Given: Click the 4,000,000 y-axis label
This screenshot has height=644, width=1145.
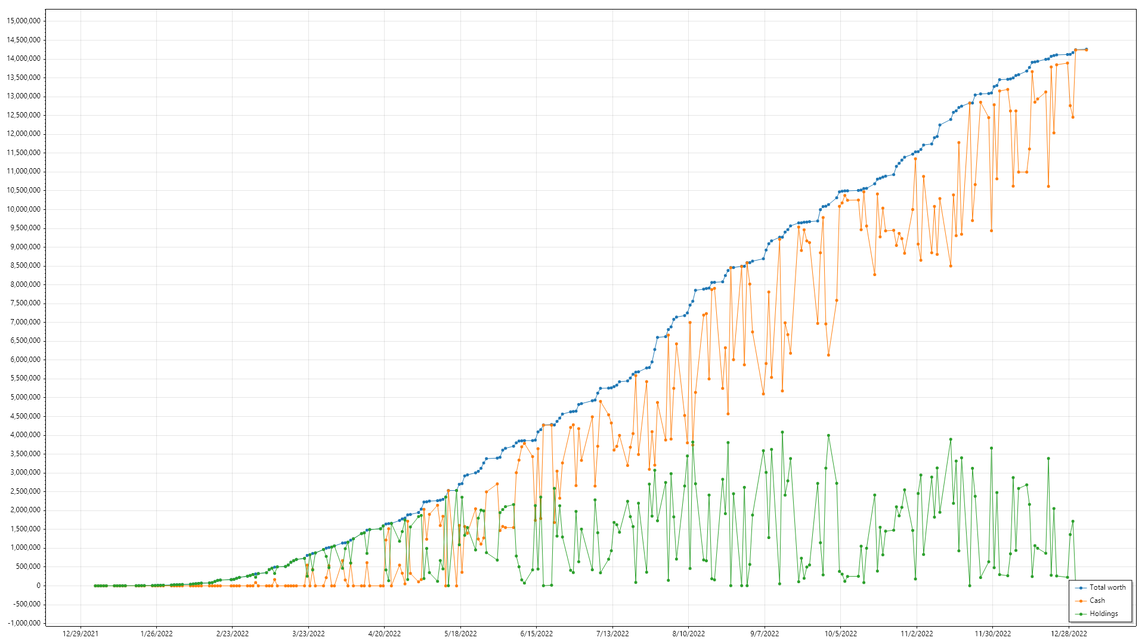Looking at the screenshot, I should coord(26,435).
